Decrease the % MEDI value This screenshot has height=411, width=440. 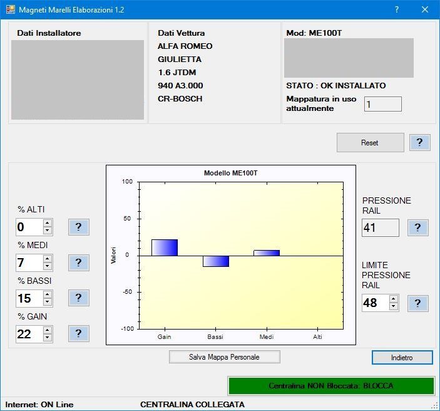48,266
